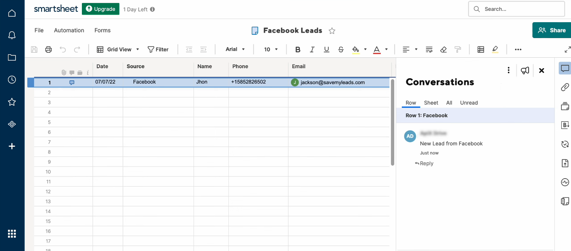The image size is (571, 251).
Task: Click the Create new plus icon
Action: (x=12, y=146)
